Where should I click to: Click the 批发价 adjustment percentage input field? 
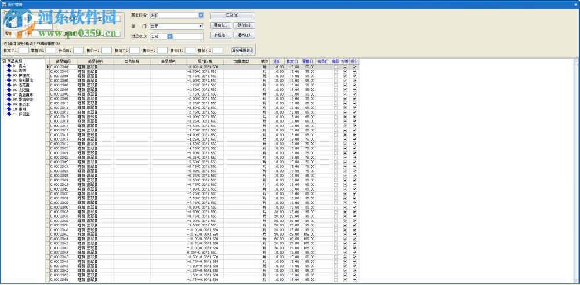(23, 50)
